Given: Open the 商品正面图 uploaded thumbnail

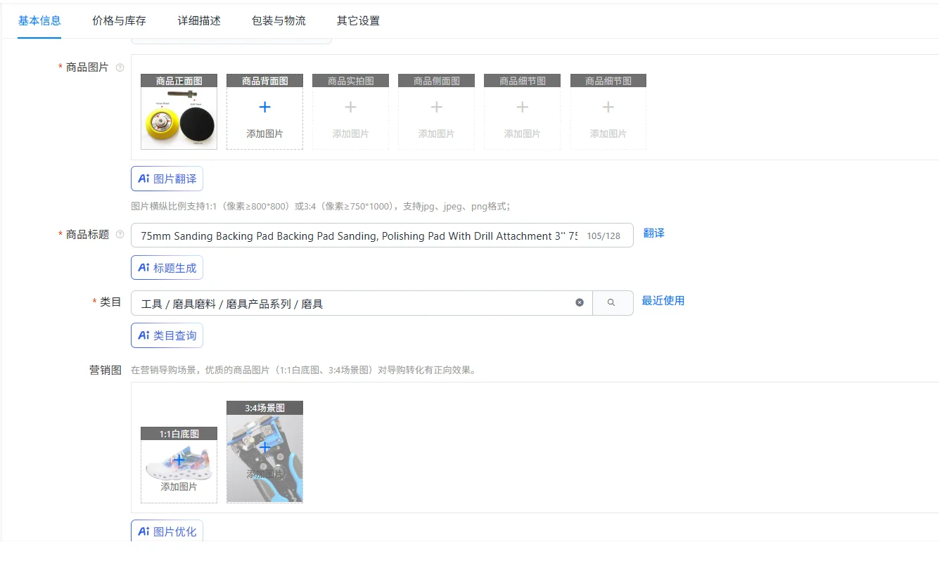Looking at the screenshot, I should 179,112.
